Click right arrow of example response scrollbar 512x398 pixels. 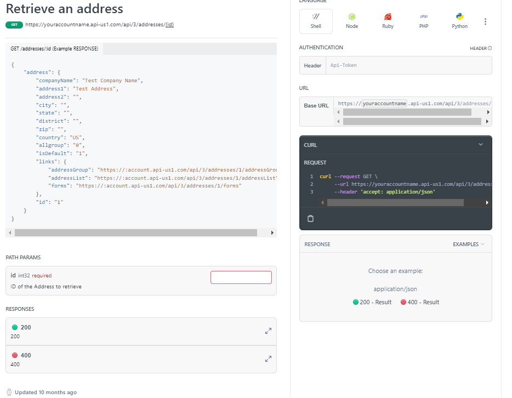pos(272,233)
